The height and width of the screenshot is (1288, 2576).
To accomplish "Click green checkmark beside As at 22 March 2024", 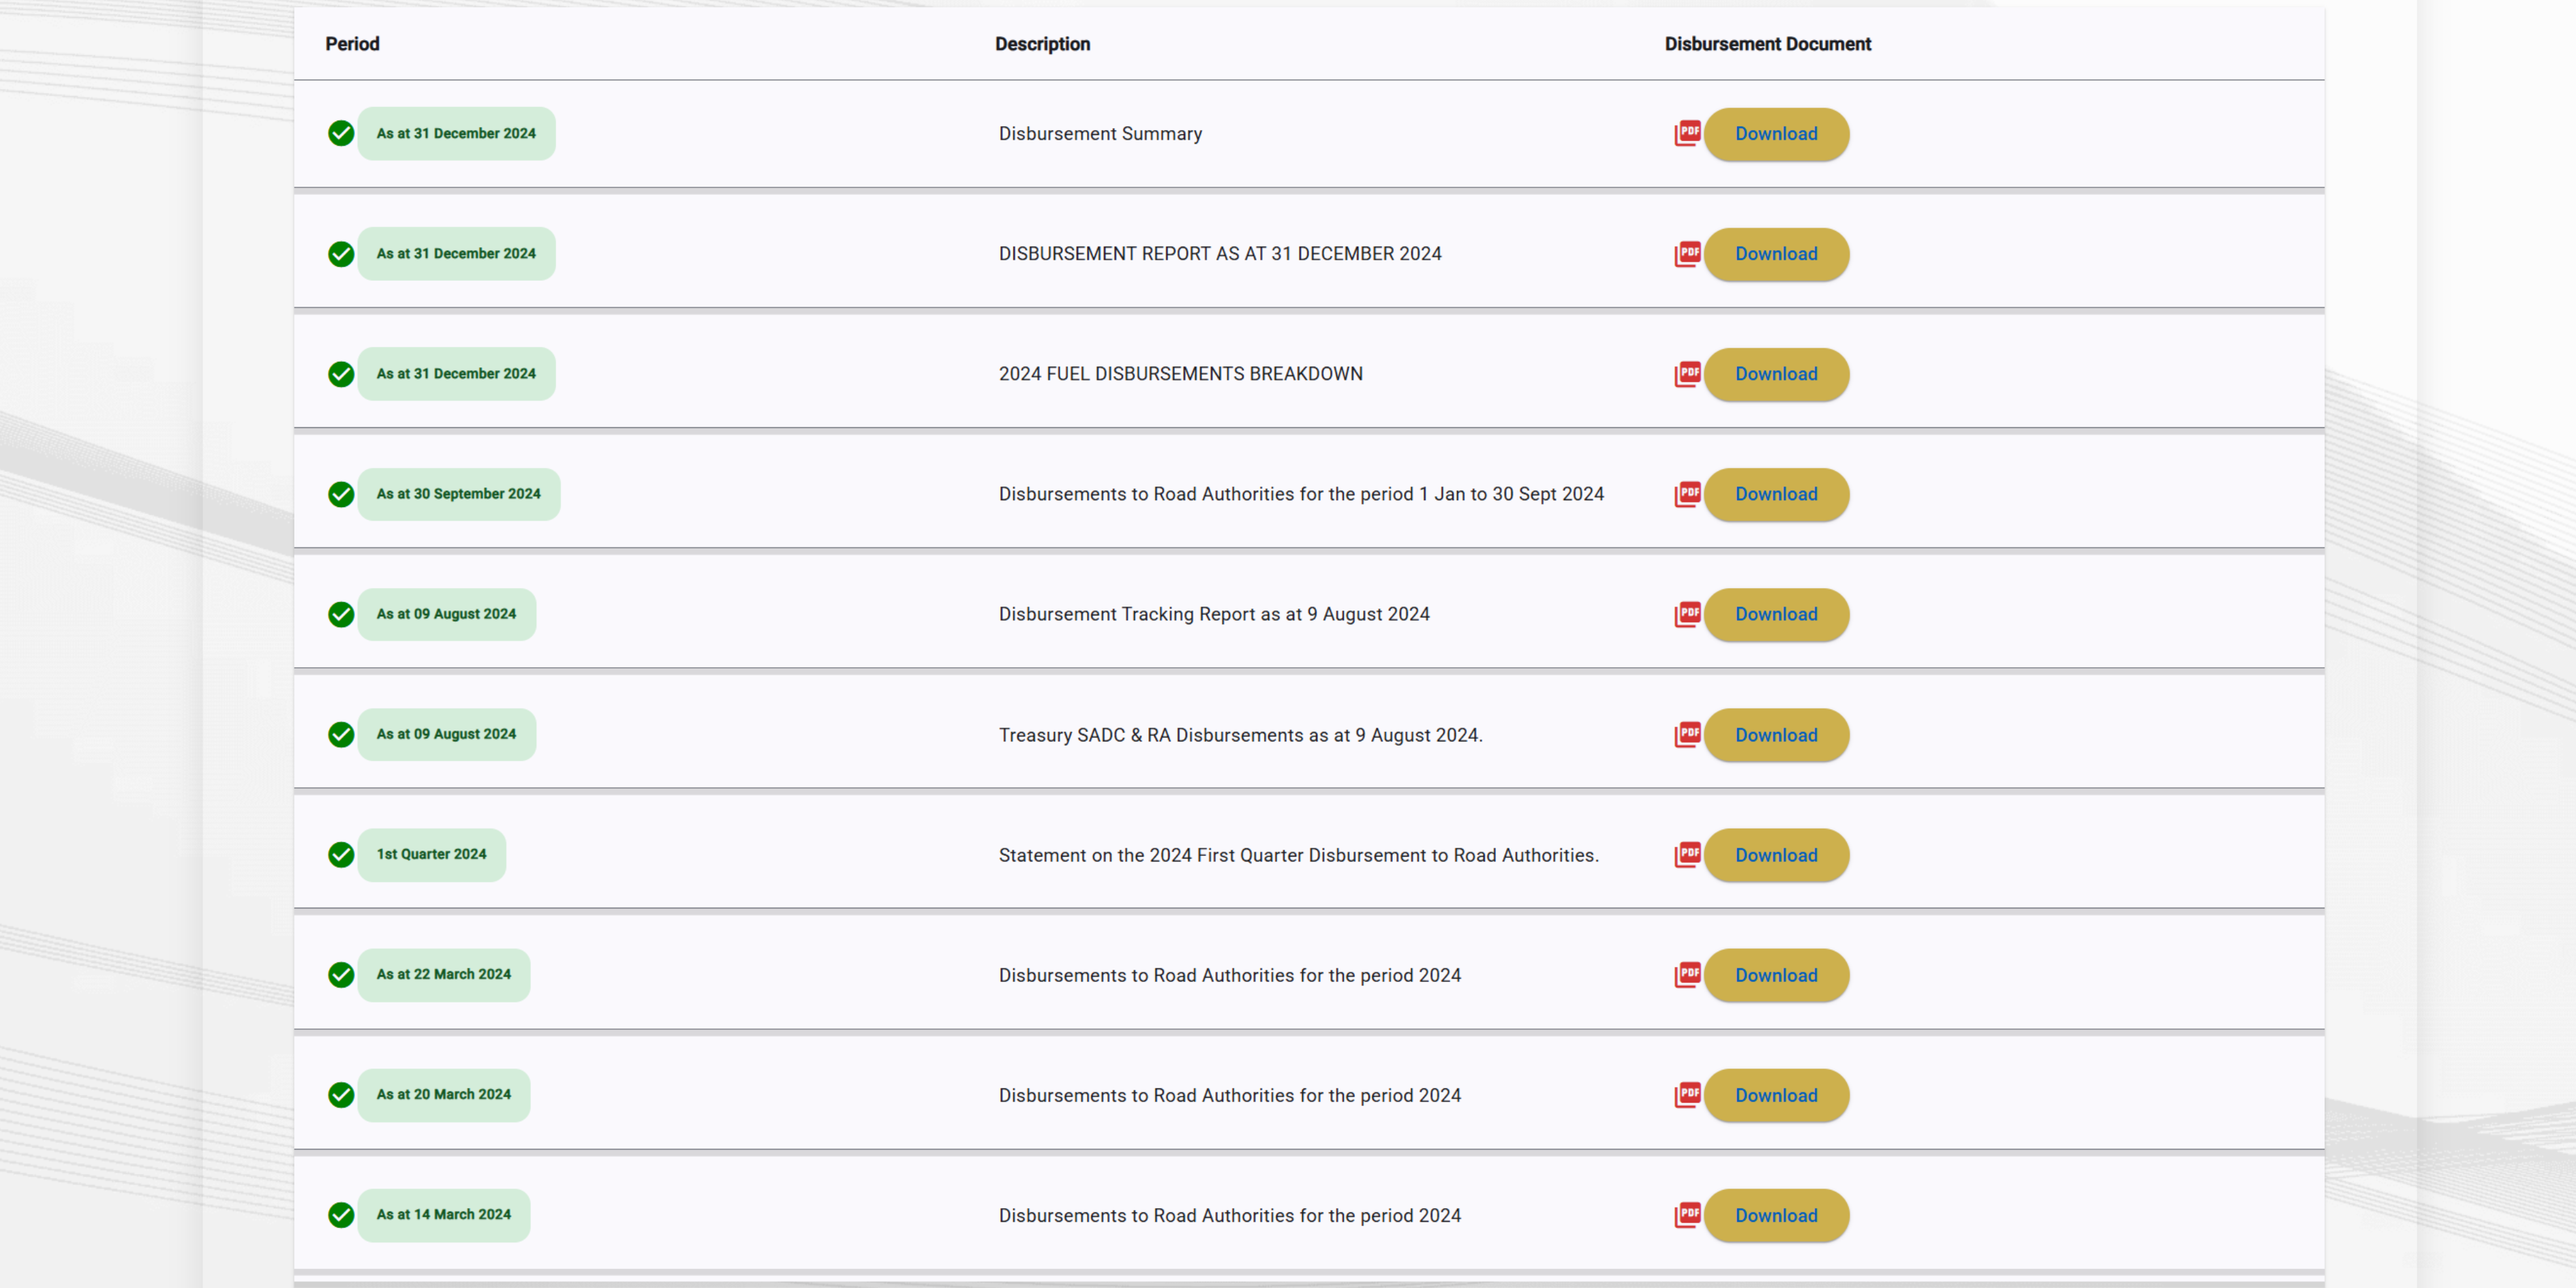I will (x=341, y=975).
